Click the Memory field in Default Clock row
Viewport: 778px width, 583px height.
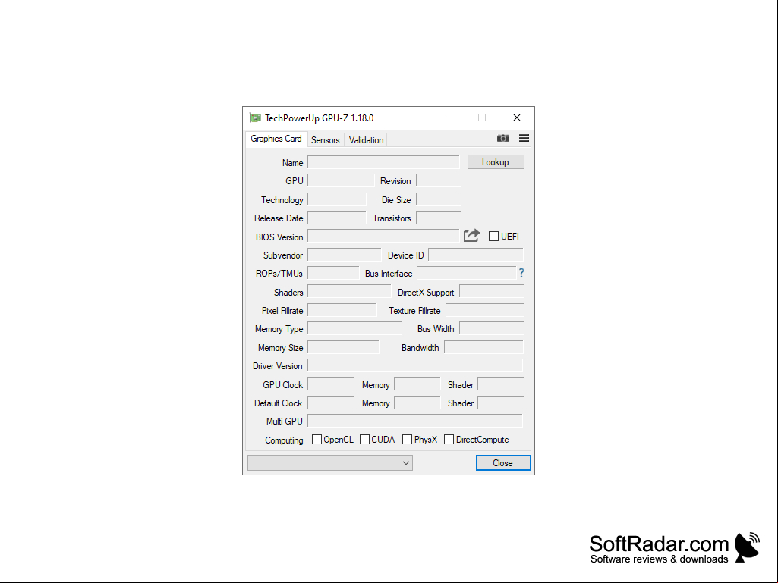click(417, 403)
